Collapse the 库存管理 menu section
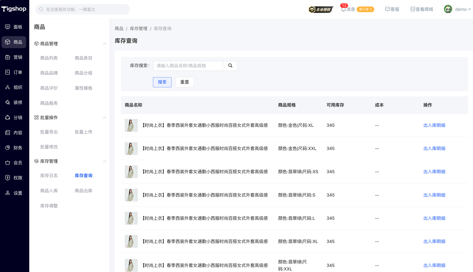 [x=104, y=161]
